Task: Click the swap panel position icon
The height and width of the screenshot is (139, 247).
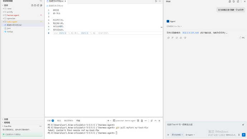Action: [151, 121]
